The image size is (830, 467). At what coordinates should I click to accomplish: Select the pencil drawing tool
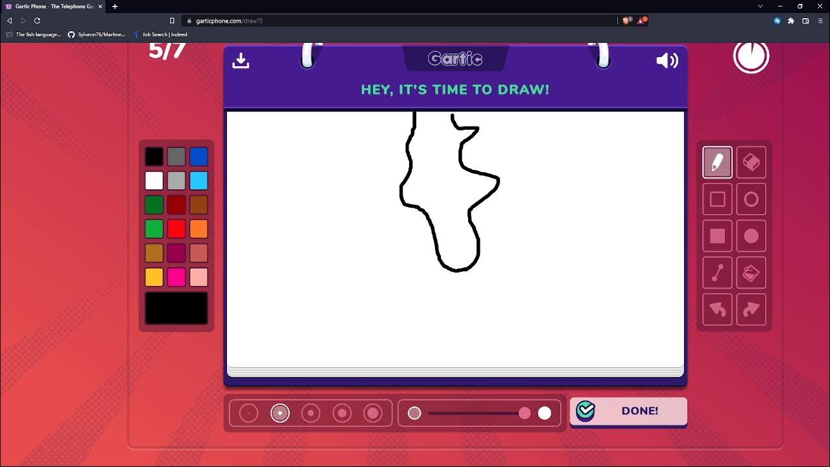(x=717, y=162)
